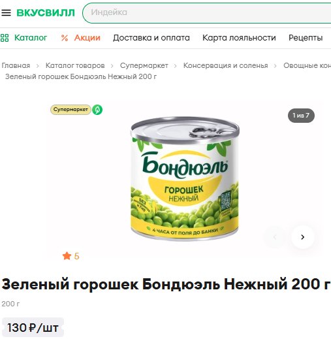The image size is (331, 339).
Task: Open Карта лояльности page
Action: coord(239,38)
